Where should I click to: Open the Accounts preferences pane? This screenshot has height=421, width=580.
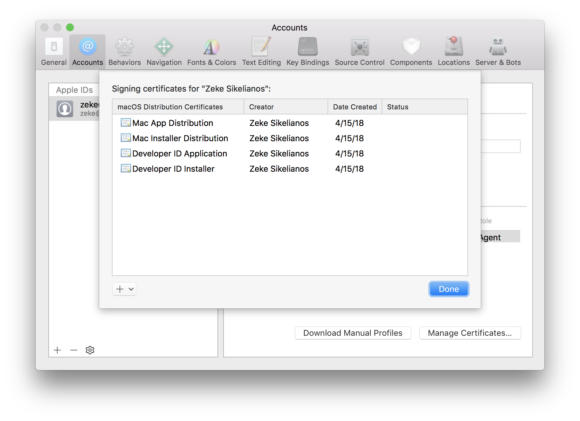(87, 51)
